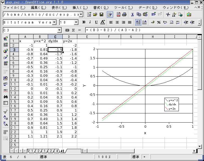Open the font name dropdown

[54, 22]
